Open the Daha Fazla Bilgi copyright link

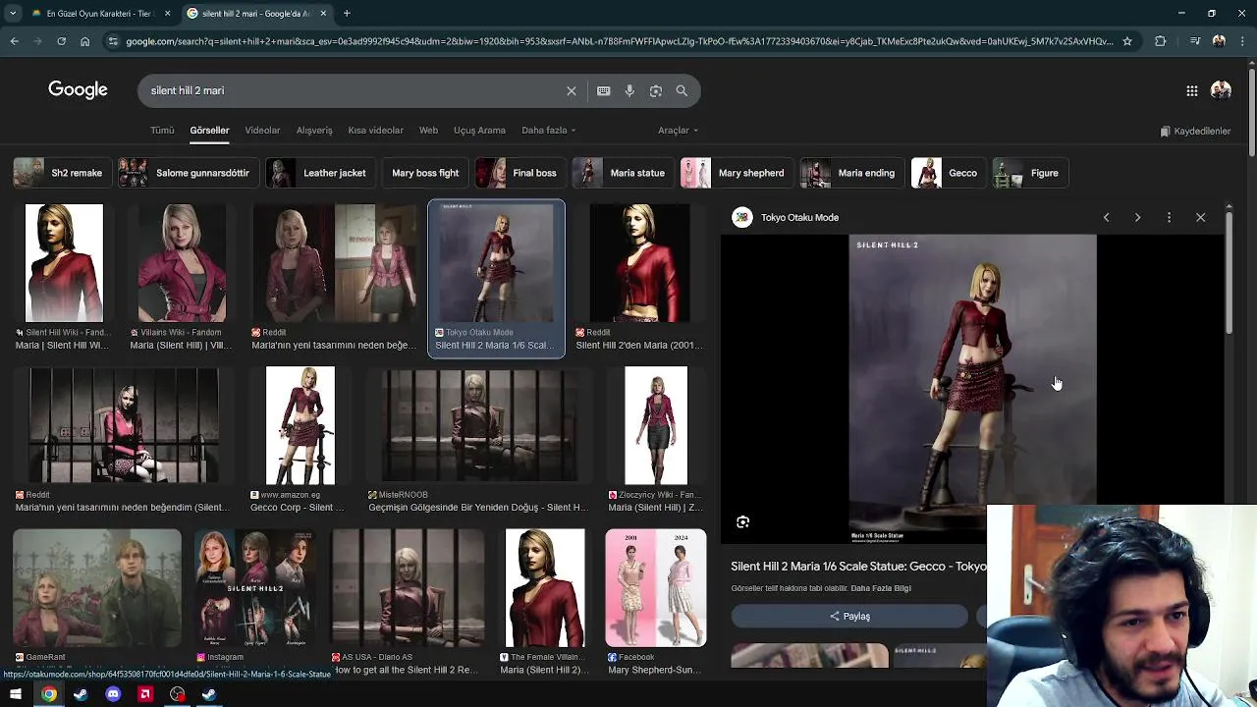[881, 588]
